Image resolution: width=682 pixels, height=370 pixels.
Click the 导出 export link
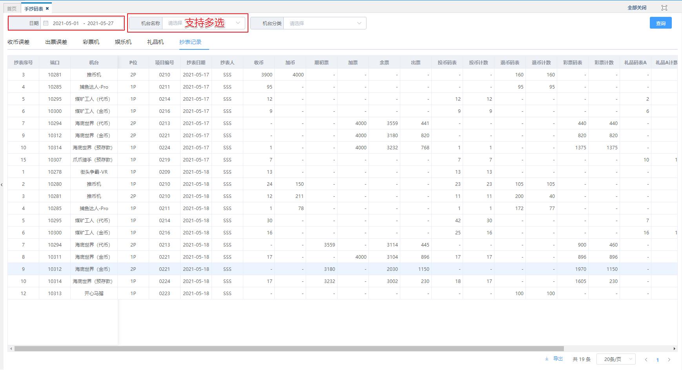[x=558, y=359]
